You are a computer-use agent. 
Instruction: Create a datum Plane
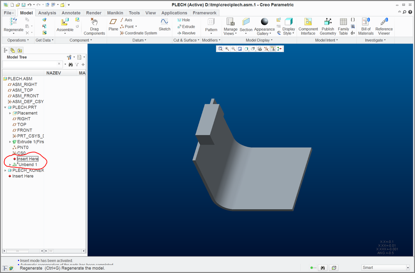[113, 24]
